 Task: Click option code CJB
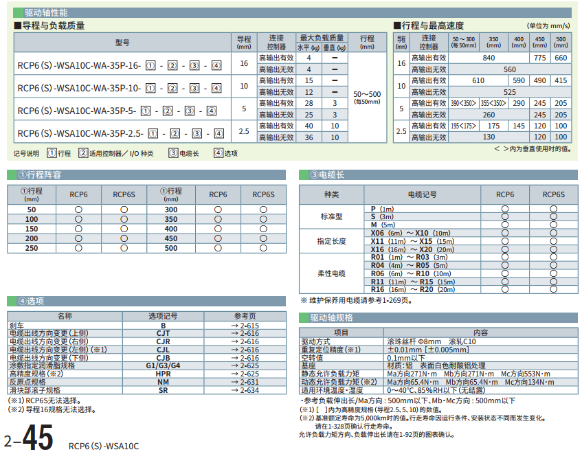pyautogui.click(x=163, y=358)
